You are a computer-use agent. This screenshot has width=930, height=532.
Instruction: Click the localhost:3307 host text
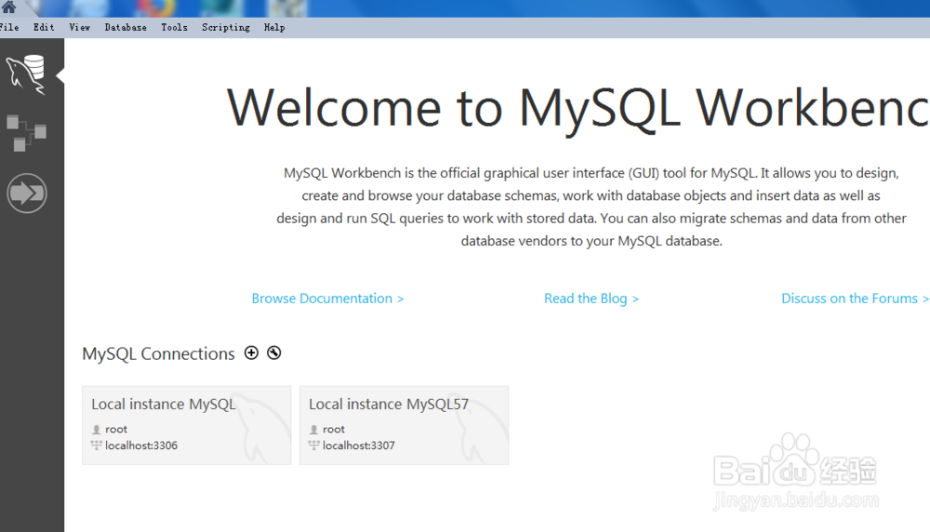point(359,446)
